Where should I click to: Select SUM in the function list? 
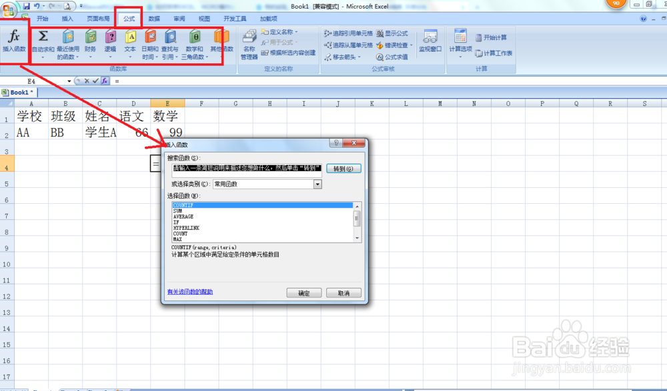tap(262, 210)
